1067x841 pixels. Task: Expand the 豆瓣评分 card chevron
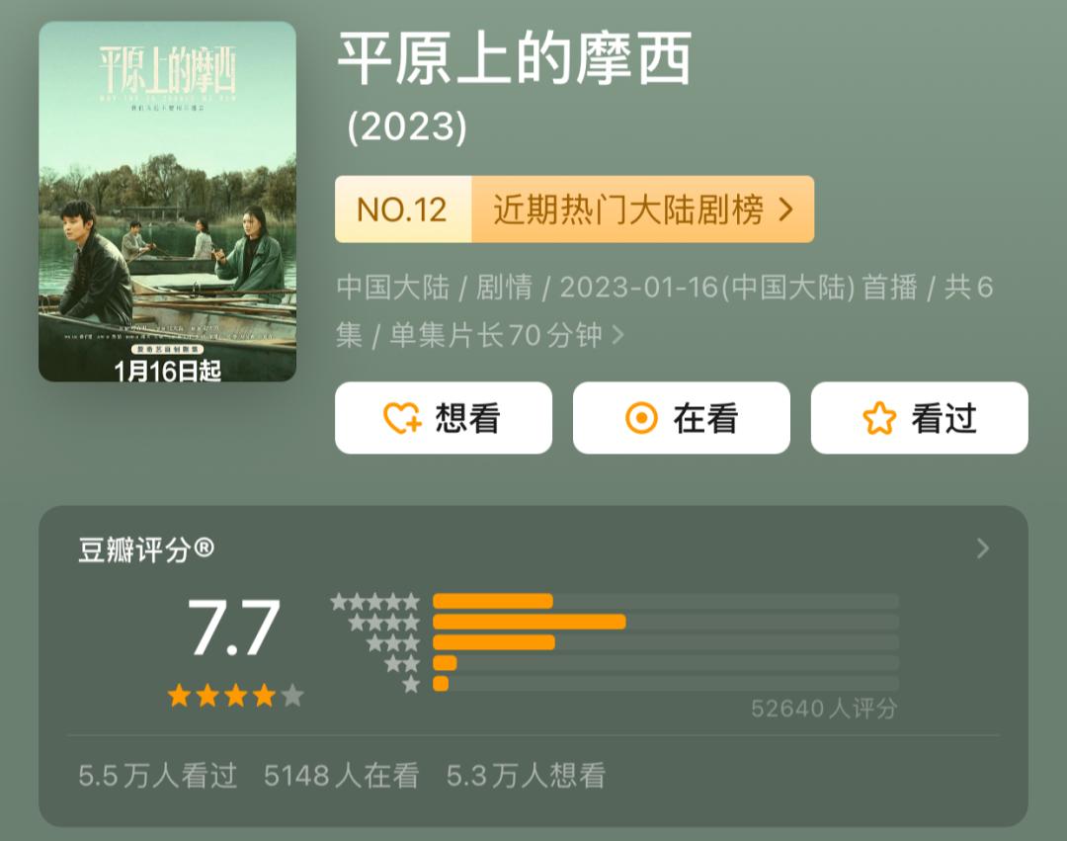(983, 548)
